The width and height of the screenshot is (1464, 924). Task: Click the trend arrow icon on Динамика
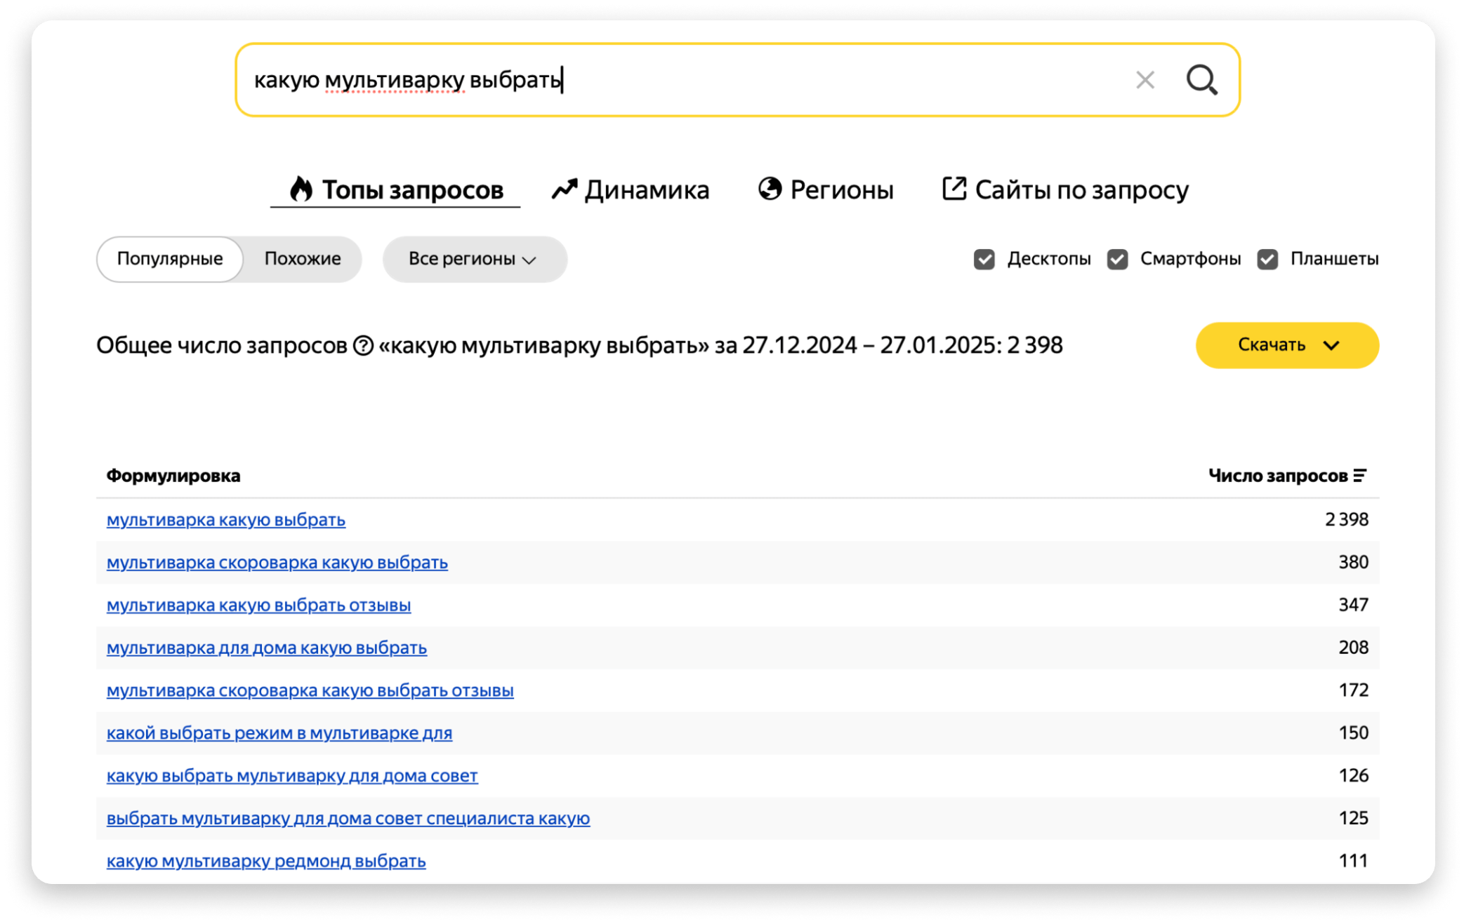pos(564,189)
